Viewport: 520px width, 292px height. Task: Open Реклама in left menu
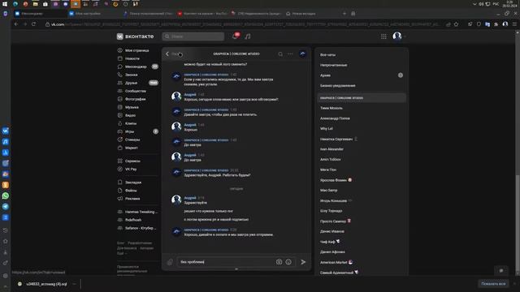tap(132, 199)
